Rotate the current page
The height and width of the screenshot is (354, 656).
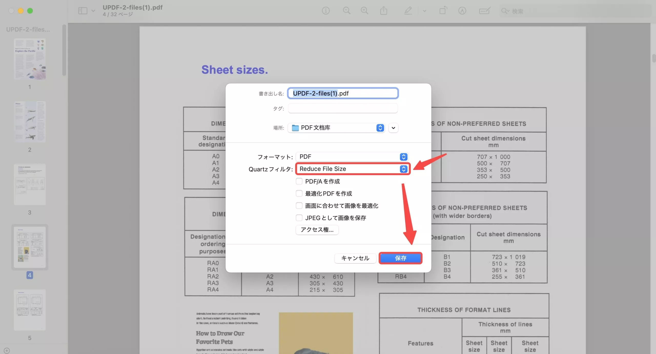click(443, 11)
